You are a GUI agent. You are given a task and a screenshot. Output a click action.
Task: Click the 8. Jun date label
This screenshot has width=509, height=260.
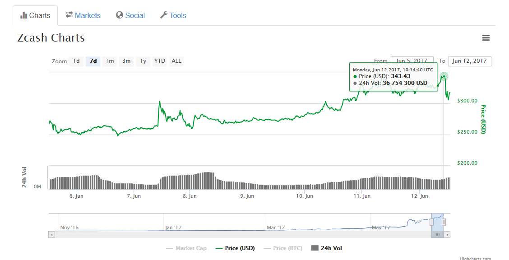point(190,196)
